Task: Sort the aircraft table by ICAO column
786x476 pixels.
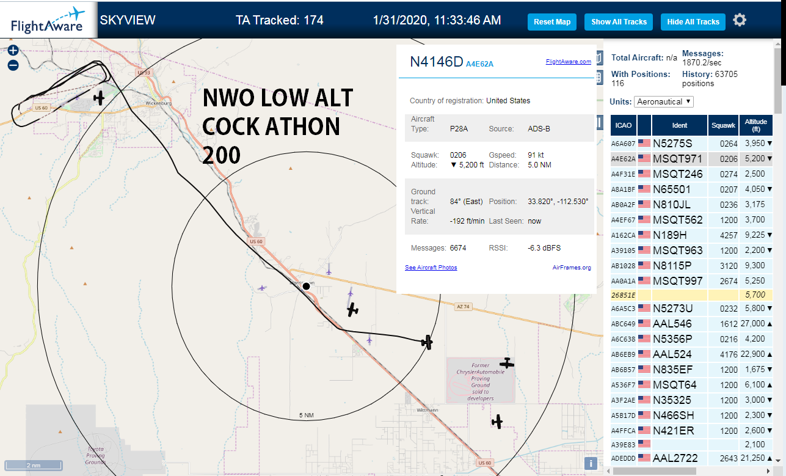Action: [x=624, y=125]
